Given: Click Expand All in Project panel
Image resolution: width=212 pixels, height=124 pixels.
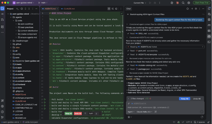Looking at the screenshot, I should point(25,9).
